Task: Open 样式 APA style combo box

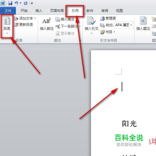Action: pyautogui.click(x=124, y=25)
